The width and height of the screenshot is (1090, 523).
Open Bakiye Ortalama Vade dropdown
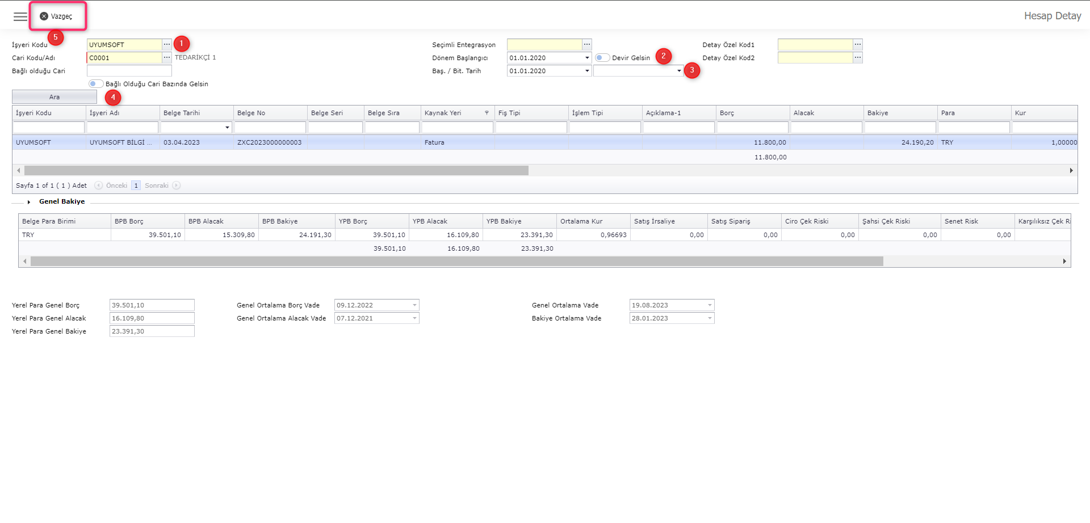coord(710,318)
